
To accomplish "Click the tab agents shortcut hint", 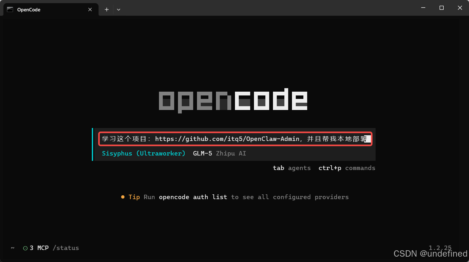I will [x=292, y=168].
